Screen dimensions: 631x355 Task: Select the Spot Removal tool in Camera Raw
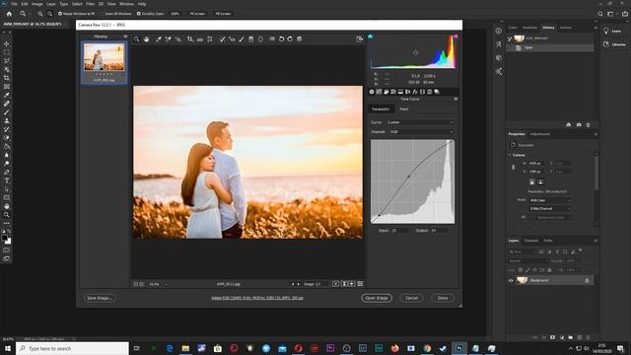pyautogui.click(x=222, y=39)
